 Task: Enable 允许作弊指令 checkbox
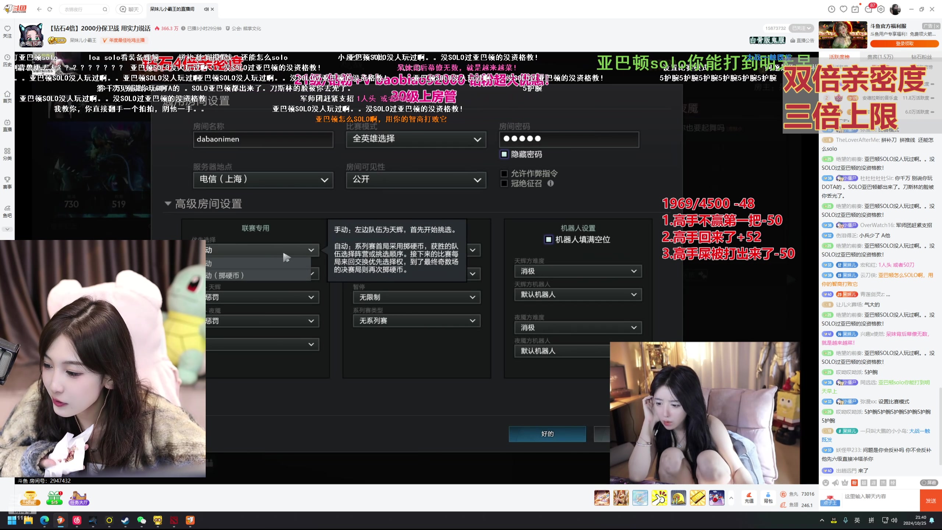[504, 173]
